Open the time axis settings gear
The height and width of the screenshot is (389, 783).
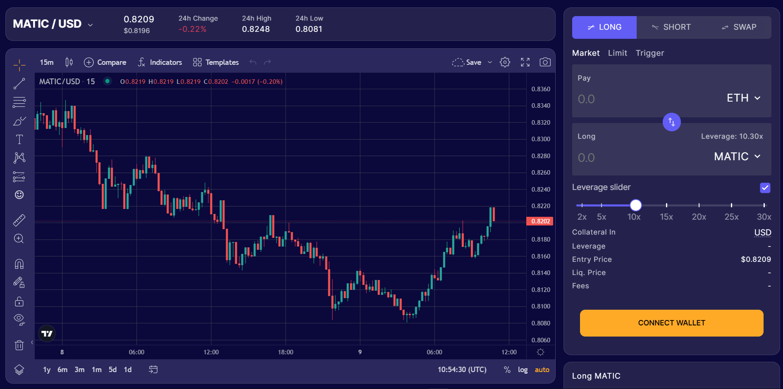(540, 352)
